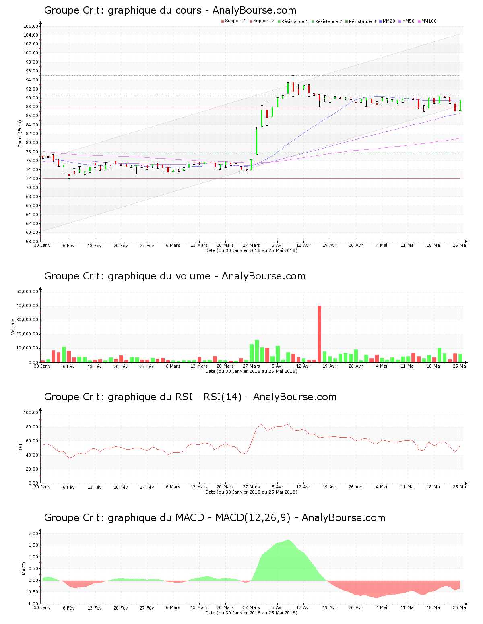Click the 'Volume' y-axis label

pyautogui.click(x=13, y=327)
